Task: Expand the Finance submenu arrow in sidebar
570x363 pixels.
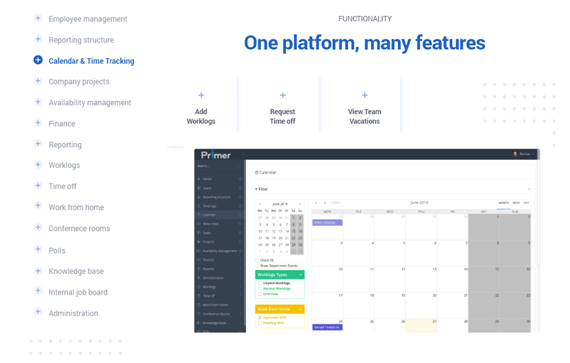Action: point(240,260)
